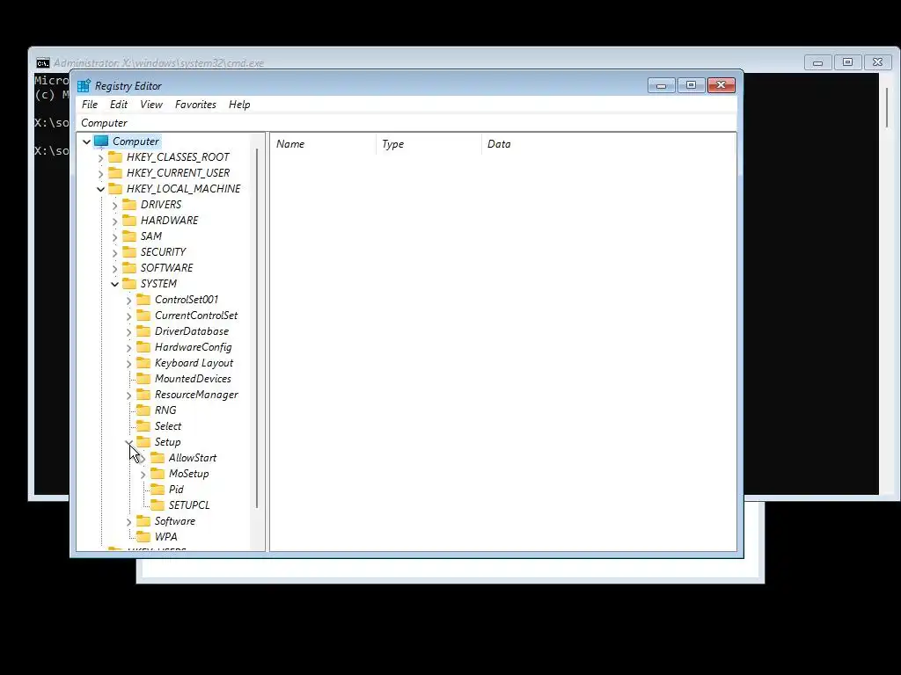Click the SECURITY folder icon
The height and width of the screenshot is (675, 901).
pyautogui.click(x=129, y=252)
